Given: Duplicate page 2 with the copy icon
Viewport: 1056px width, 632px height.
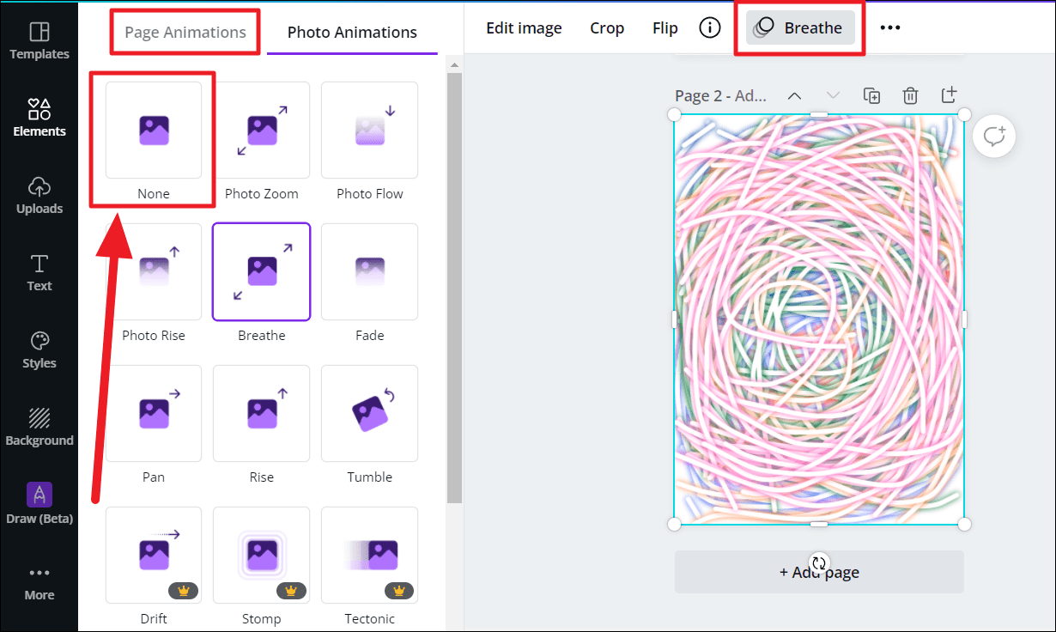Looking at the screenshot, I should point(871,95).
